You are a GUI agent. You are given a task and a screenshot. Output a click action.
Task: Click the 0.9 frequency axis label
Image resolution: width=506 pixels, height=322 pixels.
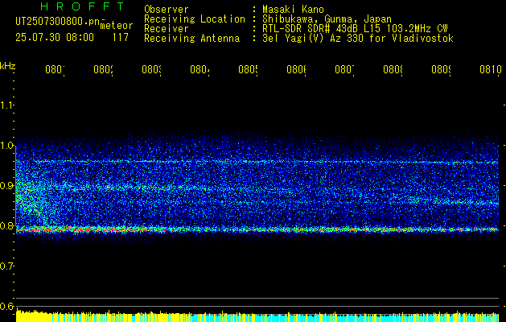point(6,186)
